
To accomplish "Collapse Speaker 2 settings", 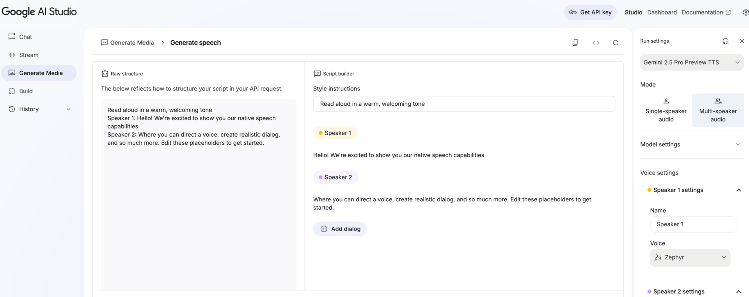I will point(738,292).
